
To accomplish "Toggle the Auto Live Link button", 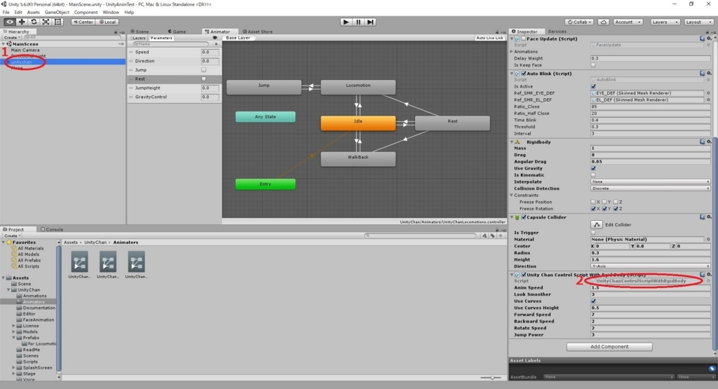I will [489, 38].
